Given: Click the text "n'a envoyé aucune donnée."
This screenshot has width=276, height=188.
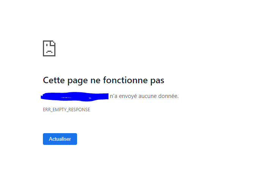Looking at the screenshot, I should coord(144,96).
